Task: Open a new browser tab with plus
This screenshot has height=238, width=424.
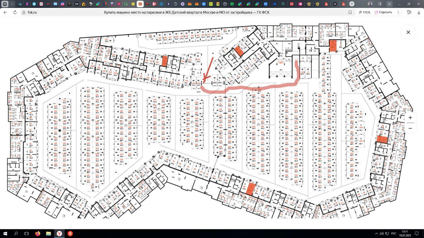Action: [352, 4]
